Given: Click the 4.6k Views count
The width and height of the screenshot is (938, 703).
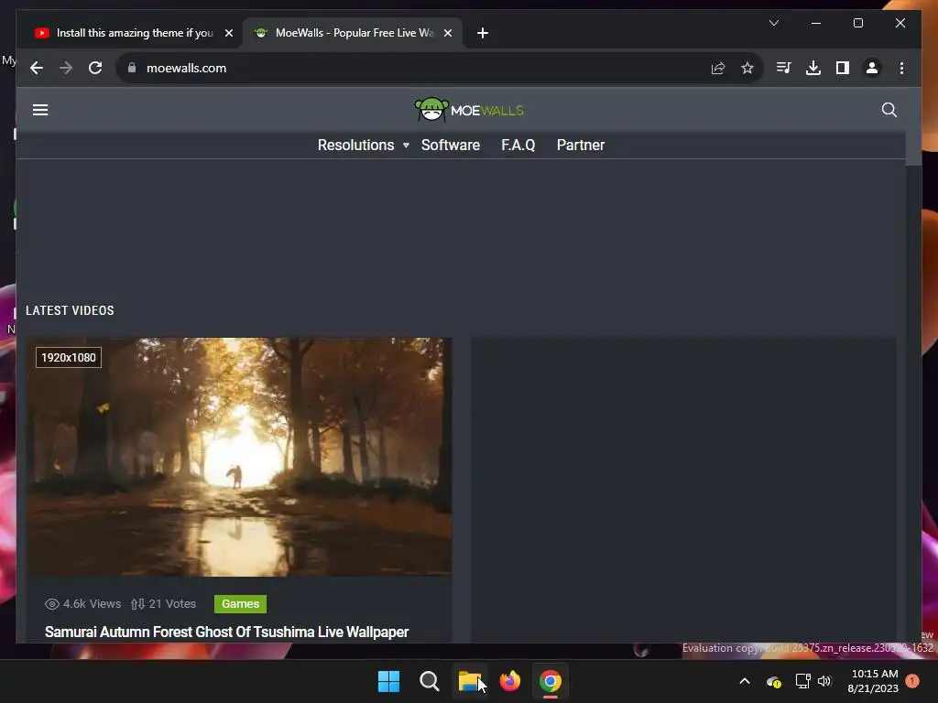Looking at the screenshot, I should [x=83, y=604].
